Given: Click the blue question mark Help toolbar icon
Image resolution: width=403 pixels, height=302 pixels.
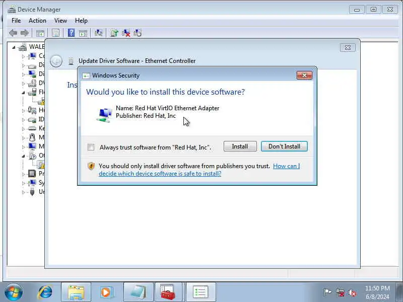Looking at the screenshot, I should pos(71,33).
